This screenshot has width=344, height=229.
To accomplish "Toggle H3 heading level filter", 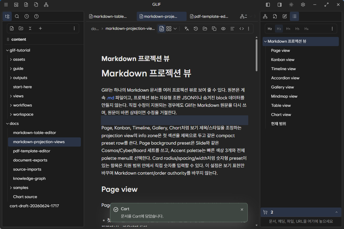I will (279, 29).
